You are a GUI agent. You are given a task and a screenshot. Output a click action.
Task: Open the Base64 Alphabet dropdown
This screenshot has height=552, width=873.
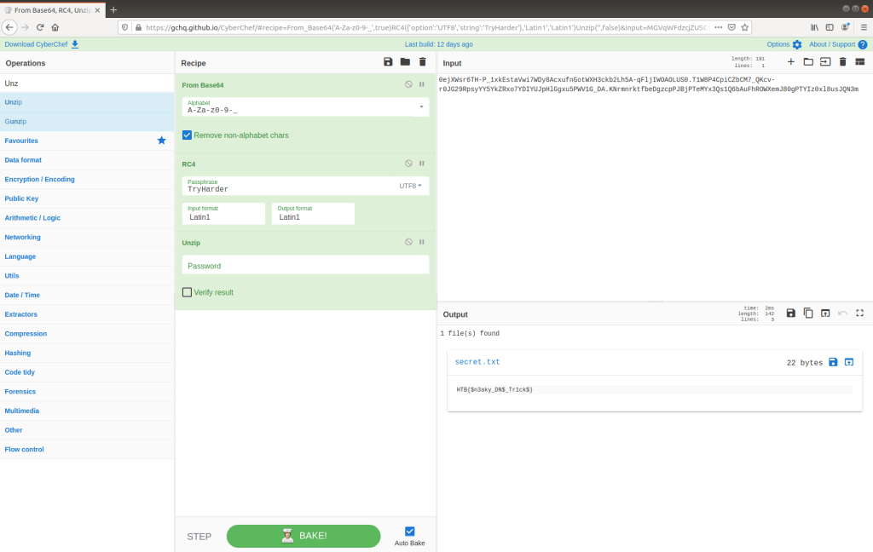[x=421, y=107]
